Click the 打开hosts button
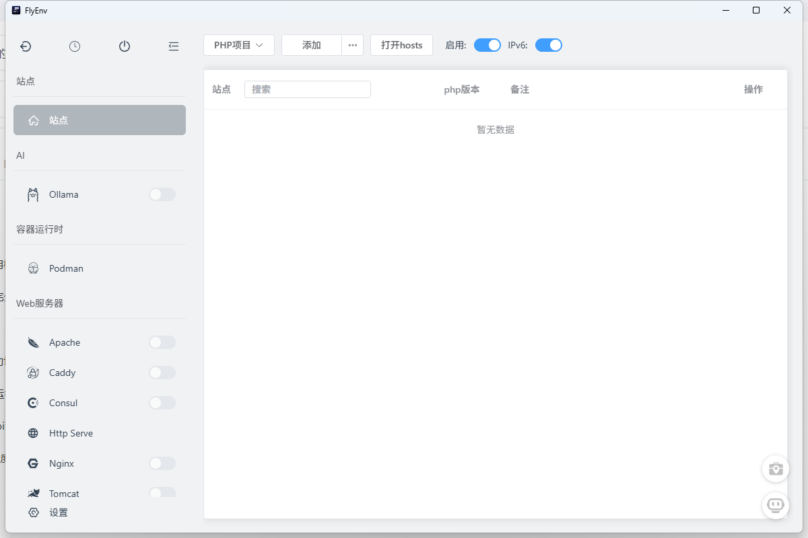The image size is (808, 538). (401, 45)
